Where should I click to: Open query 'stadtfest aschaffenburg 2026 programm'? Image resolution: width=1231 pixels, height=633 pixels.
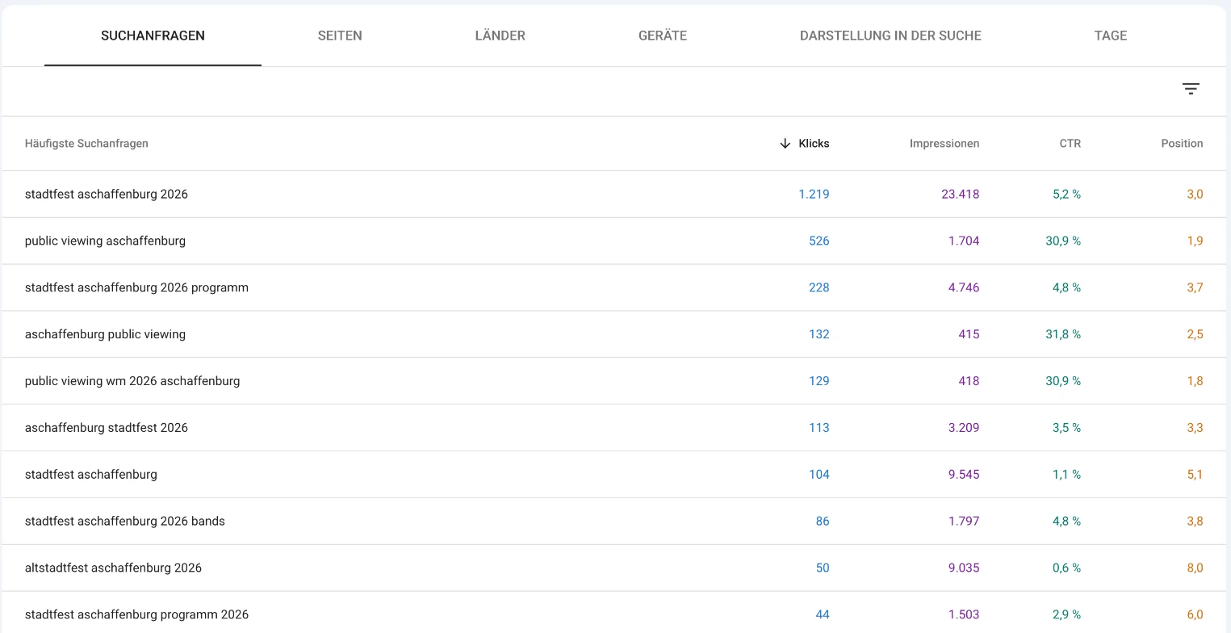click(x=136, y=287)
